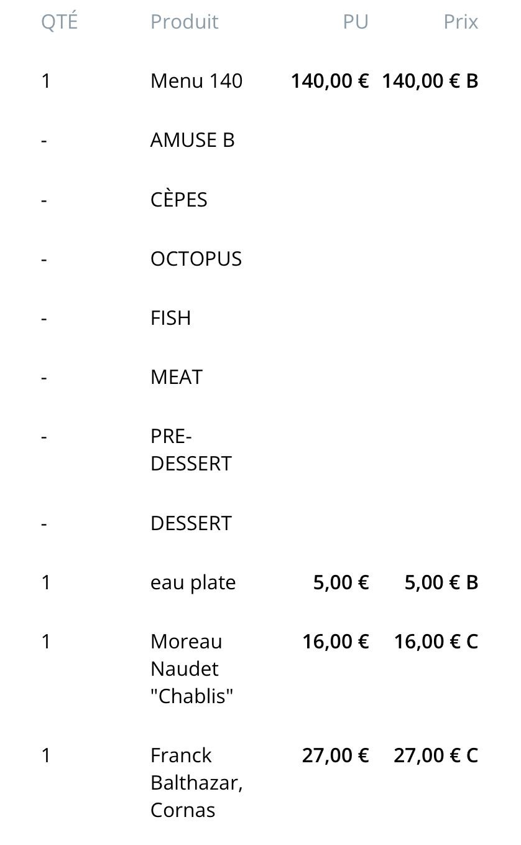
Task: Click the eau plate product name
Action: [x=193, y=582]
